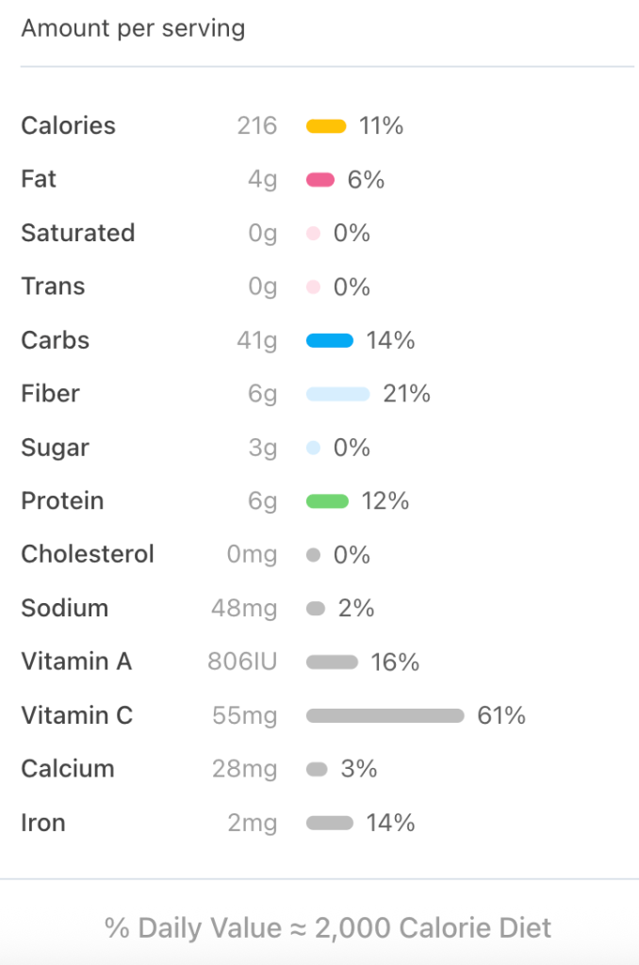Click the long gray Vitamin C bar
The image size is (639, 965).
tap(385, 716)
